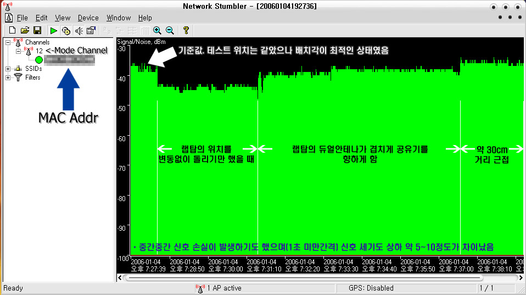
Task: Click the '오후 7:33:30' time axis label
Action: pyautogui.click(x=340, y=269)
